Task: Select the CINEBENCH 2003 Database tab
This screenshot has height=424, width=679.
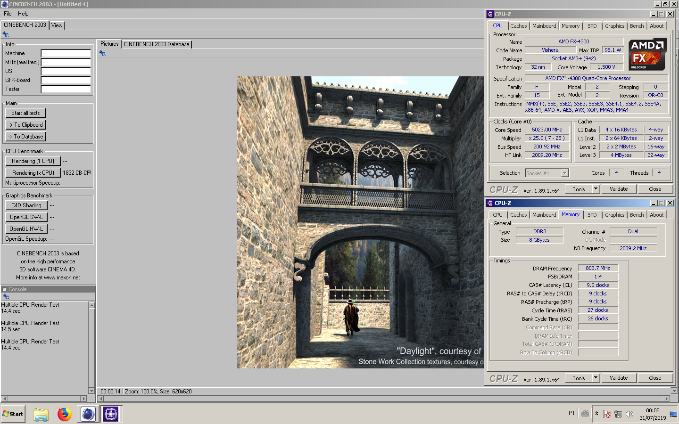Action: coord(157,44)
